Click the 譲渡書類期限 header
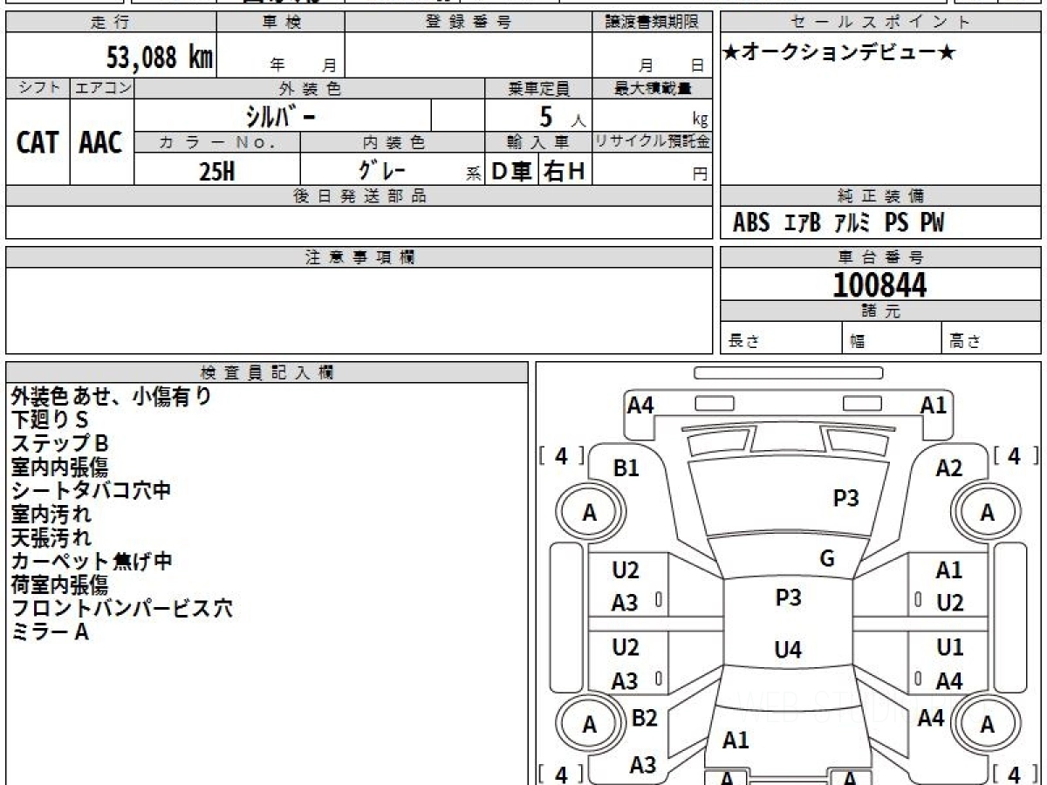Image resolution: width=1047 pixels, height=785 pixels. pos(652,23)
